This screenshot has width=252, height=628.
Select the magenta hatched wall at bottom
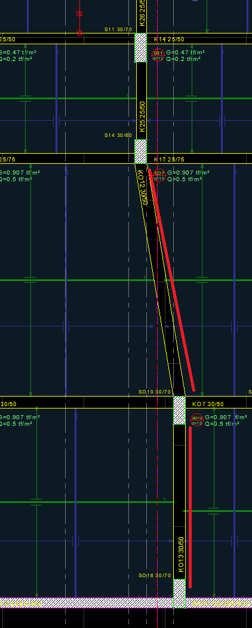(126, 603)
